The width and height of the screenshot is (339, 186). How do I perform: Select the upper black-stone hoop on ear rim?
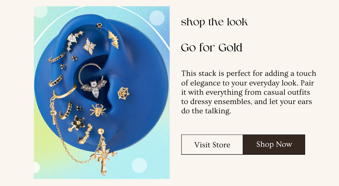(56, 58)
